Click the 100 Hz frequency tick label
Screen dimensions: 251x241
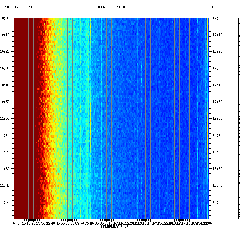point(111,223)
